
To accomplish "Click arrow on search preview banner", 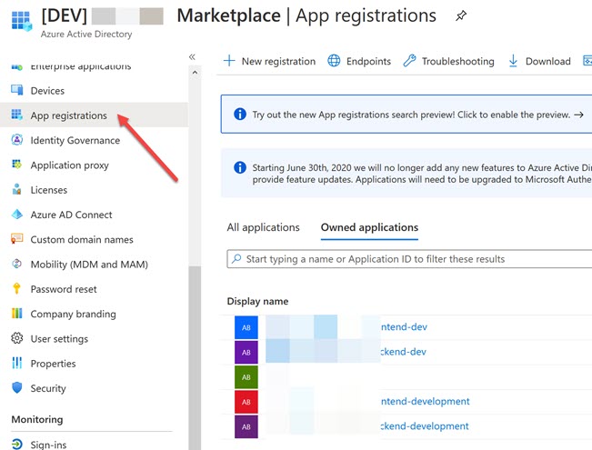I will point(578,115).
